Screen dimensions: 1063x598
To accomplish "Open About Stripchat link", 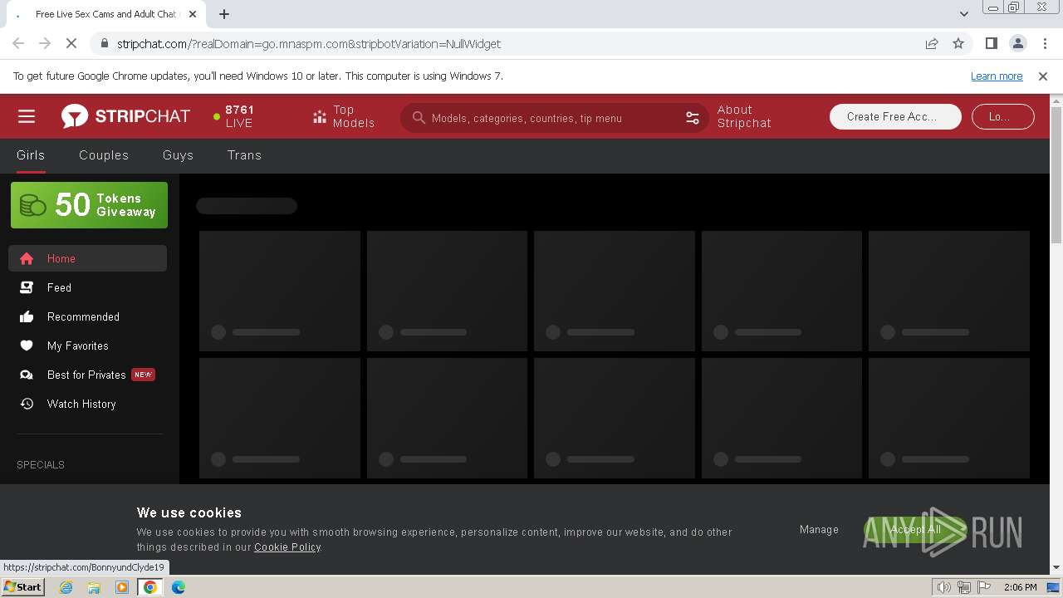I will [x=744, y=116].
